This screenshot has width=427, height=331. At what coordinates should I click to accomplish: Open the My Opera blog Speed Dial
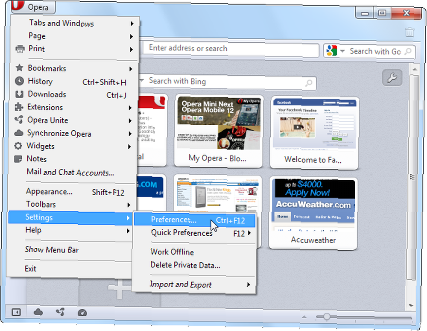pos(218,131)
